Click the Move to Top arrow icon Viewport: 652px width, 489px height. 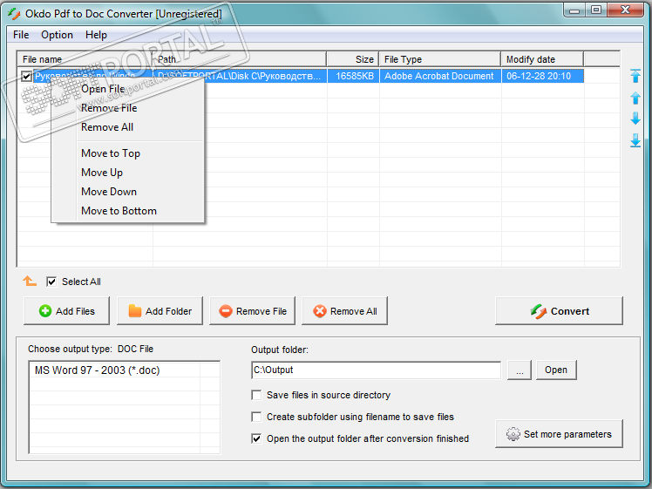(x=635, y=76)
